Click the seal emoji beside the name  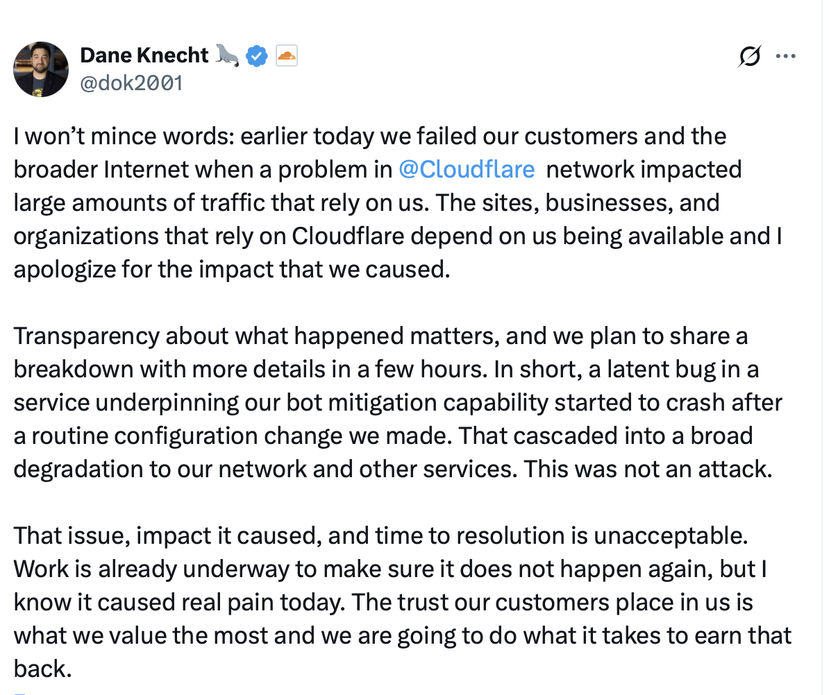[x=227, y=55]
